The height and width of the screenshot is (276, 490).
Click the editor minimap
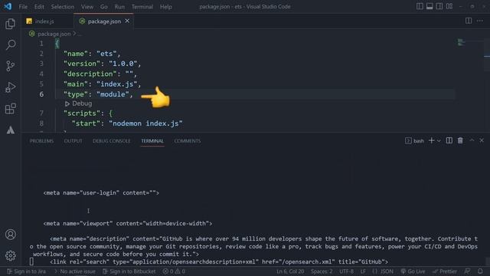pyautogui.click(x=461, y=42)
